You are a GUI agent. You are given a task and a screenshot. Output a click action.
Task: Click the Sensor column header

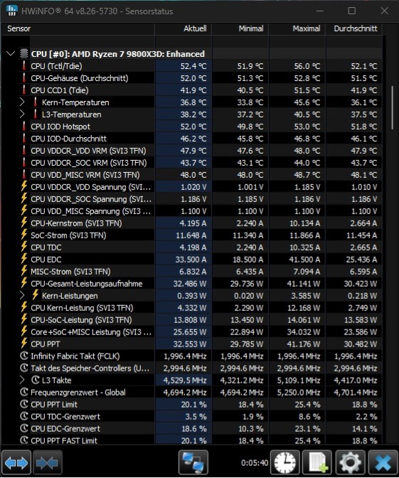click(x=78, y=28)
